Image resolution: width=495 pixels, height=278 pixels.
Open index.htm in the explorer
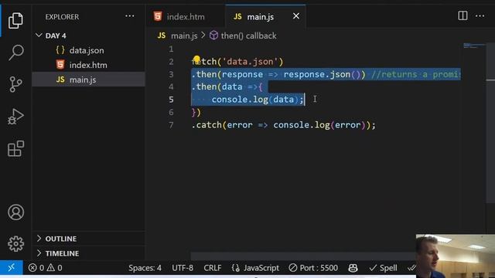88,65
